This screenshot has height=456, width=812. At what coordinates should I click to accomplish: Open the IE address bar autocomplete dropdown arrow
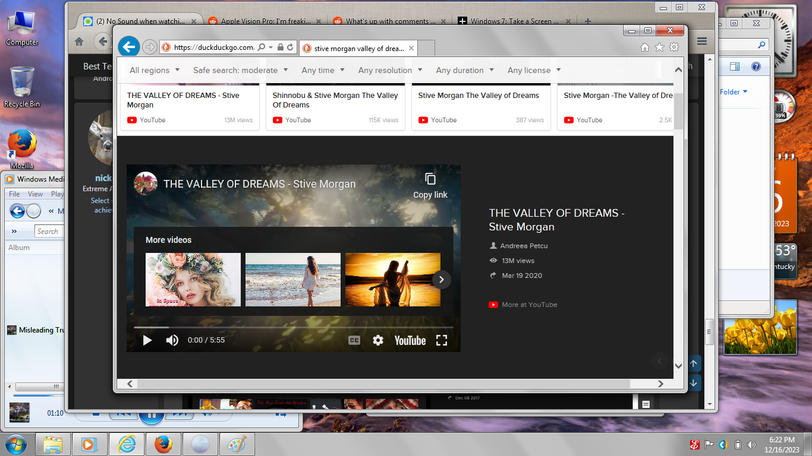pos(271,47)
